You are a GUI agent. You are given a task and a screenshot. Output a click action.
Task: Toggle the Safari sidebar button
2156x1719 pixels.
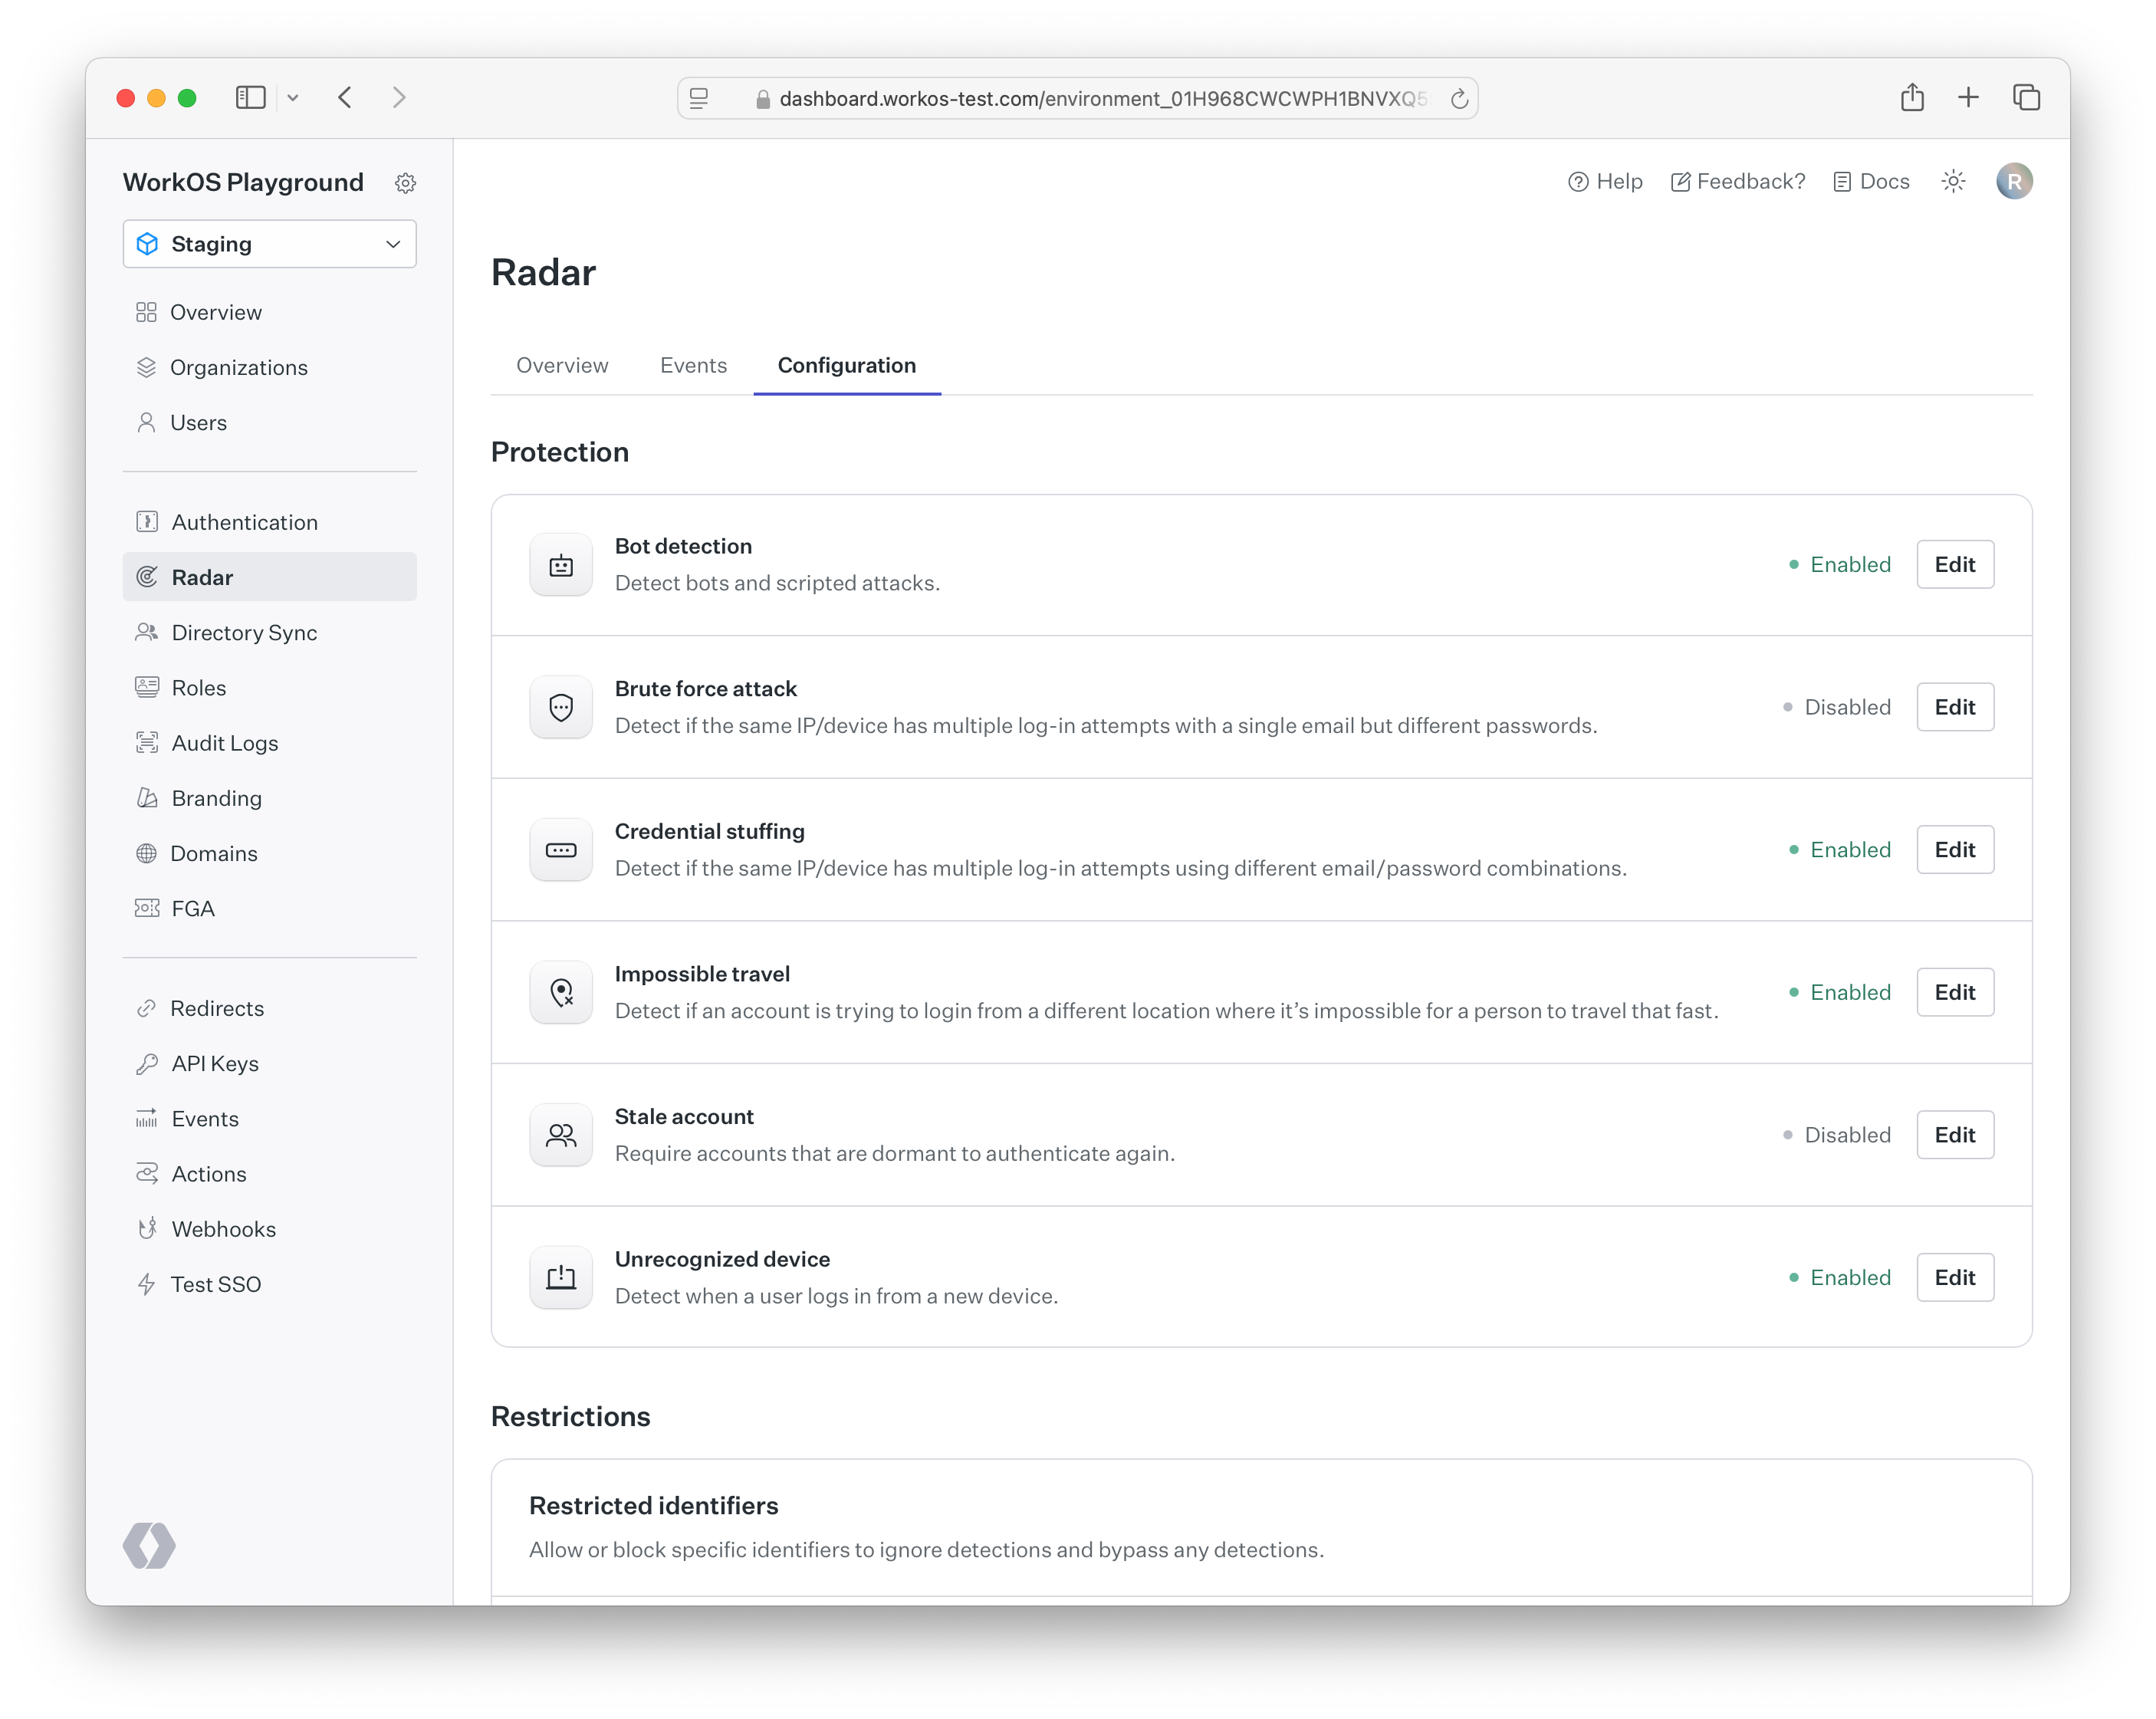pyautogui.click(x=250, y=97)
